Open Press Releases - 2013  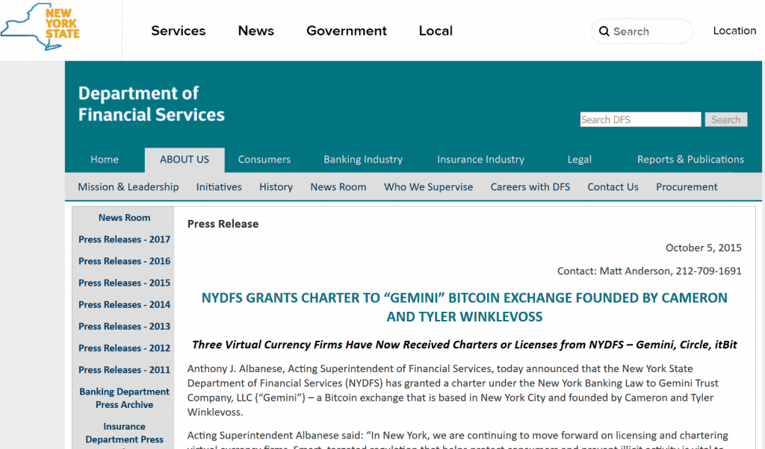(x=125, y=326)
